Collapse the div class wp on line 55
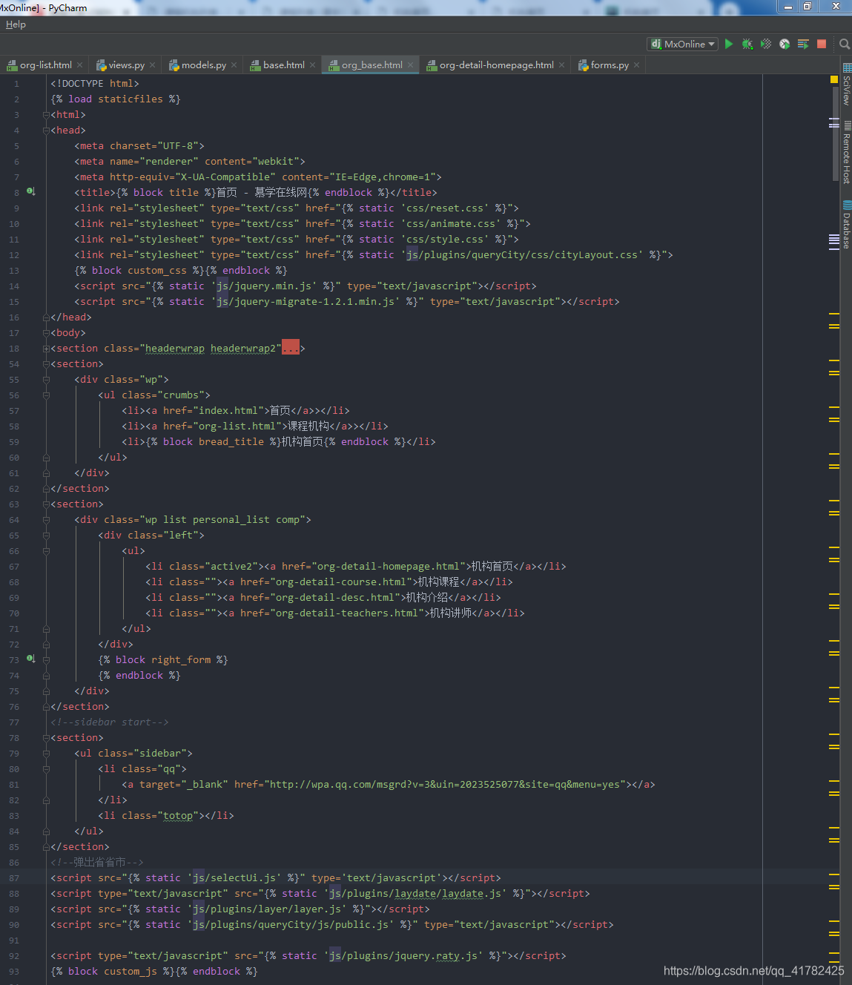Screen dimensions: 852x985 (46, 380)
